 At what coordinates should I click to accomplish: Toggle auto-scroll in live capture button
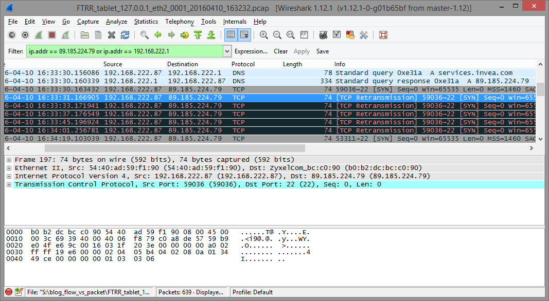pos(244,35)
